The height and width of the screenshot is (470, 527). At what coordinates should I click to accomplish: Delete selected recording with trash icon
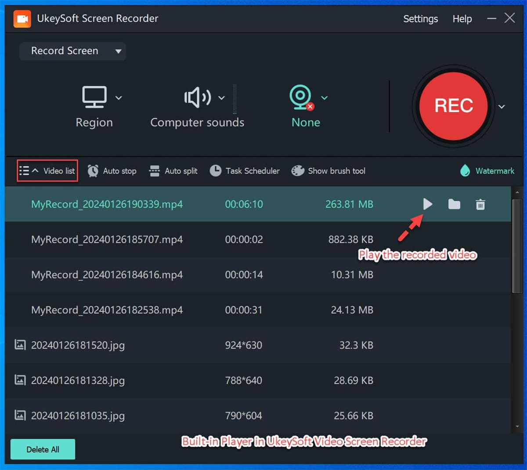480,205
